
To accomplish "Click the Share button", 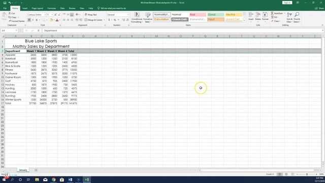I will [319, 8].
